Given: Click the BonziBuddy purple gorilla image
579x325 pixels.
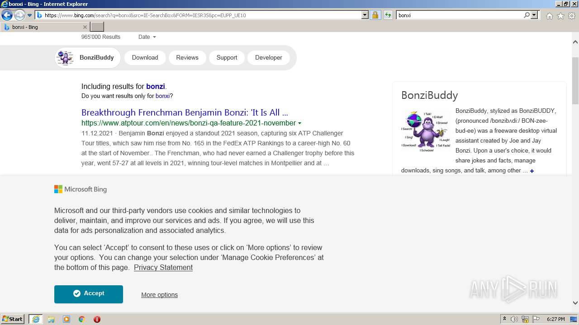Looking at the screenshot, I should pos(426,131).
